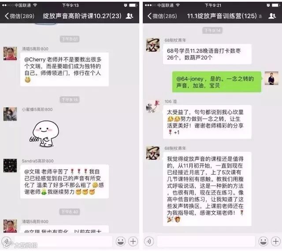Tap 清唱5高阶800 user avatar at top
The image size is (282, 251).
[x=10, y=53]
